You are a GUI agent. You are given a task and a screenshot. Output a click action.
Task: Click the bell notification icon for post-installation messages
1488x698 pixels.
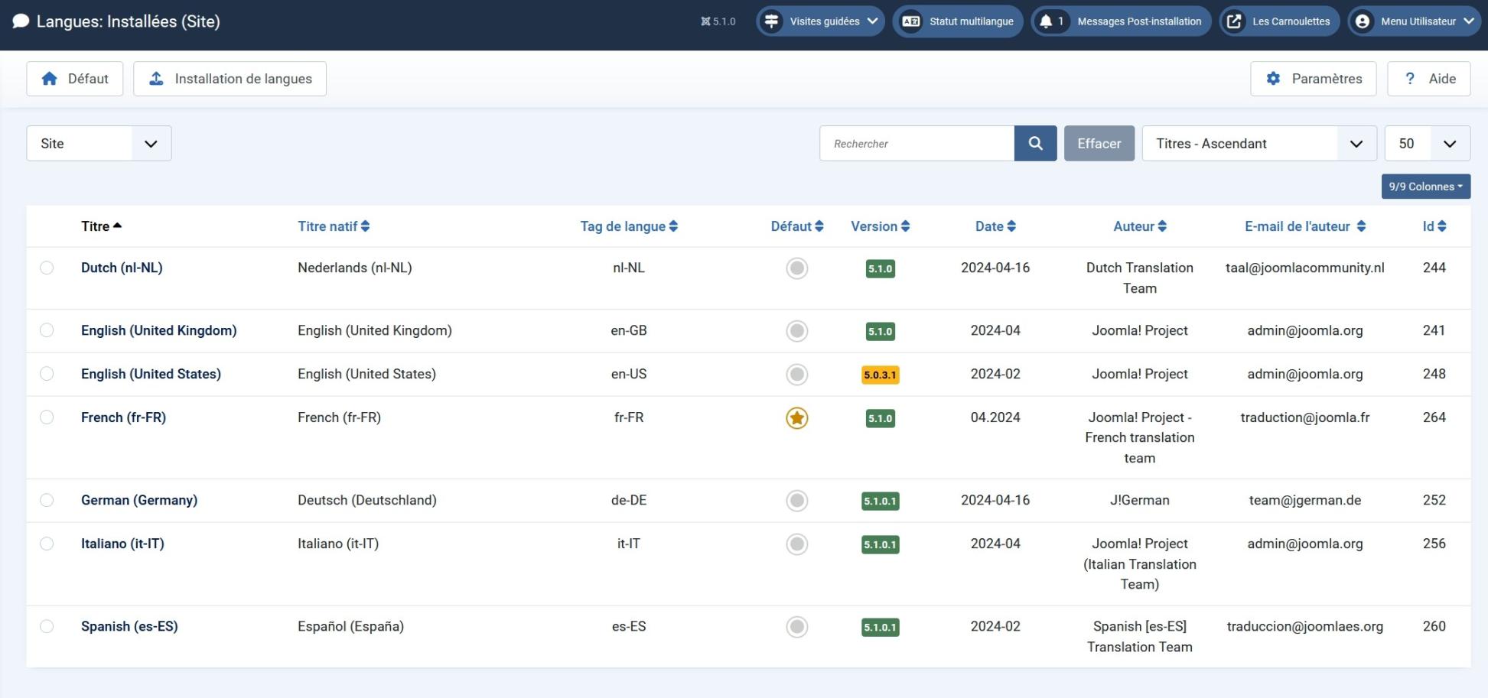(x=1046, y=21)
